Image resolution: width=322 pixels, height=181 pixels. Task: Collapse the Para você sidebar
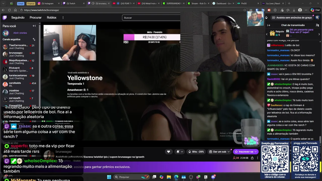coord(34,26)
